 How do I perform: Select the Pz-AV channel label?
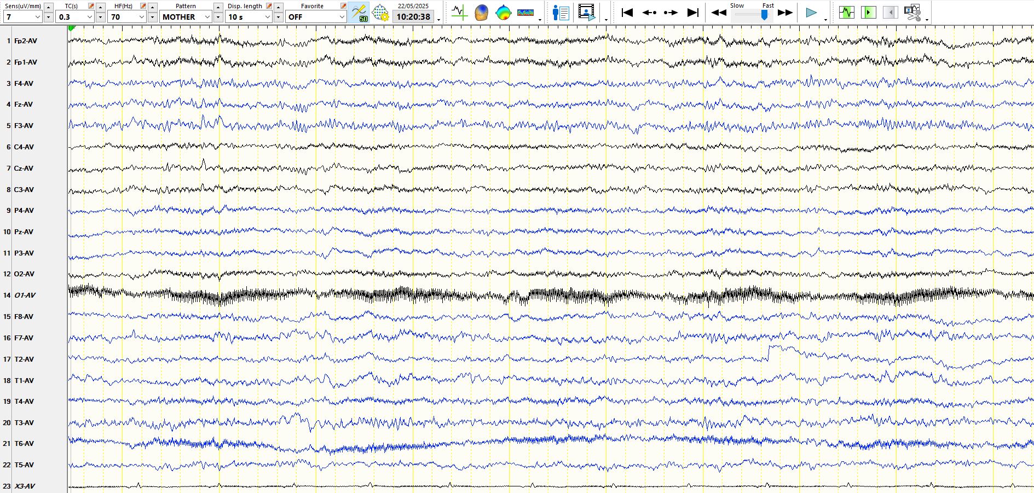24,232
